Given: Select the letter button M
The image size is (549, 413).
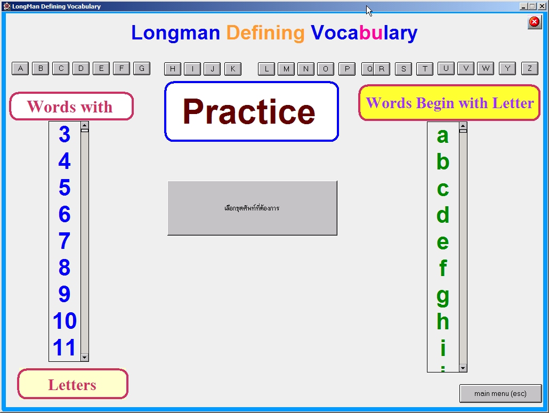Looking at the screenshot, I should click(x=286, y=69).
